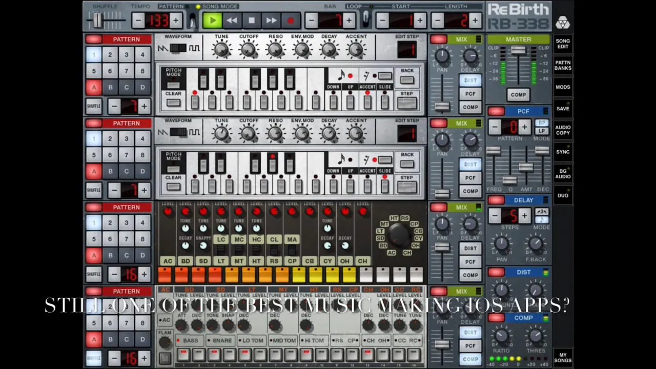This screenshot has height=369, width=656.
Task: Decrease tempo with the minus button
Action: 138,20
